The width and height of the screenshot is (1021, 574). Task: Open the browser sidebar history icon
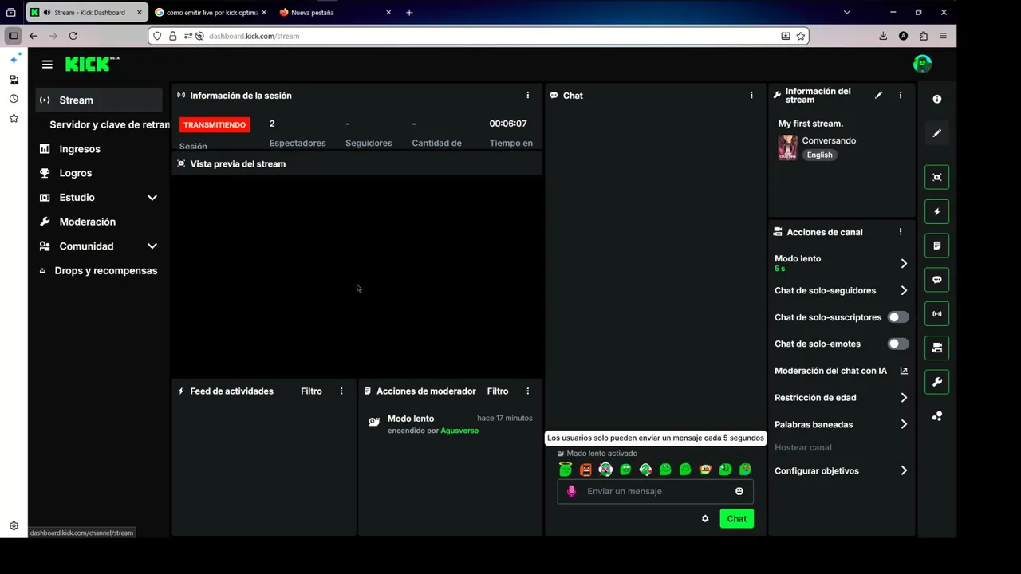point(14,99)
